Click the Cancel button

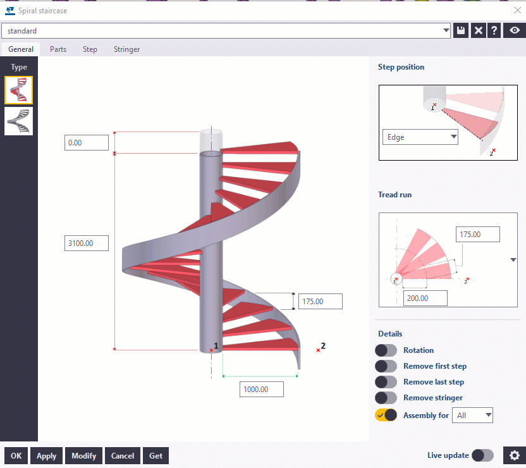(x=123, y=455)
